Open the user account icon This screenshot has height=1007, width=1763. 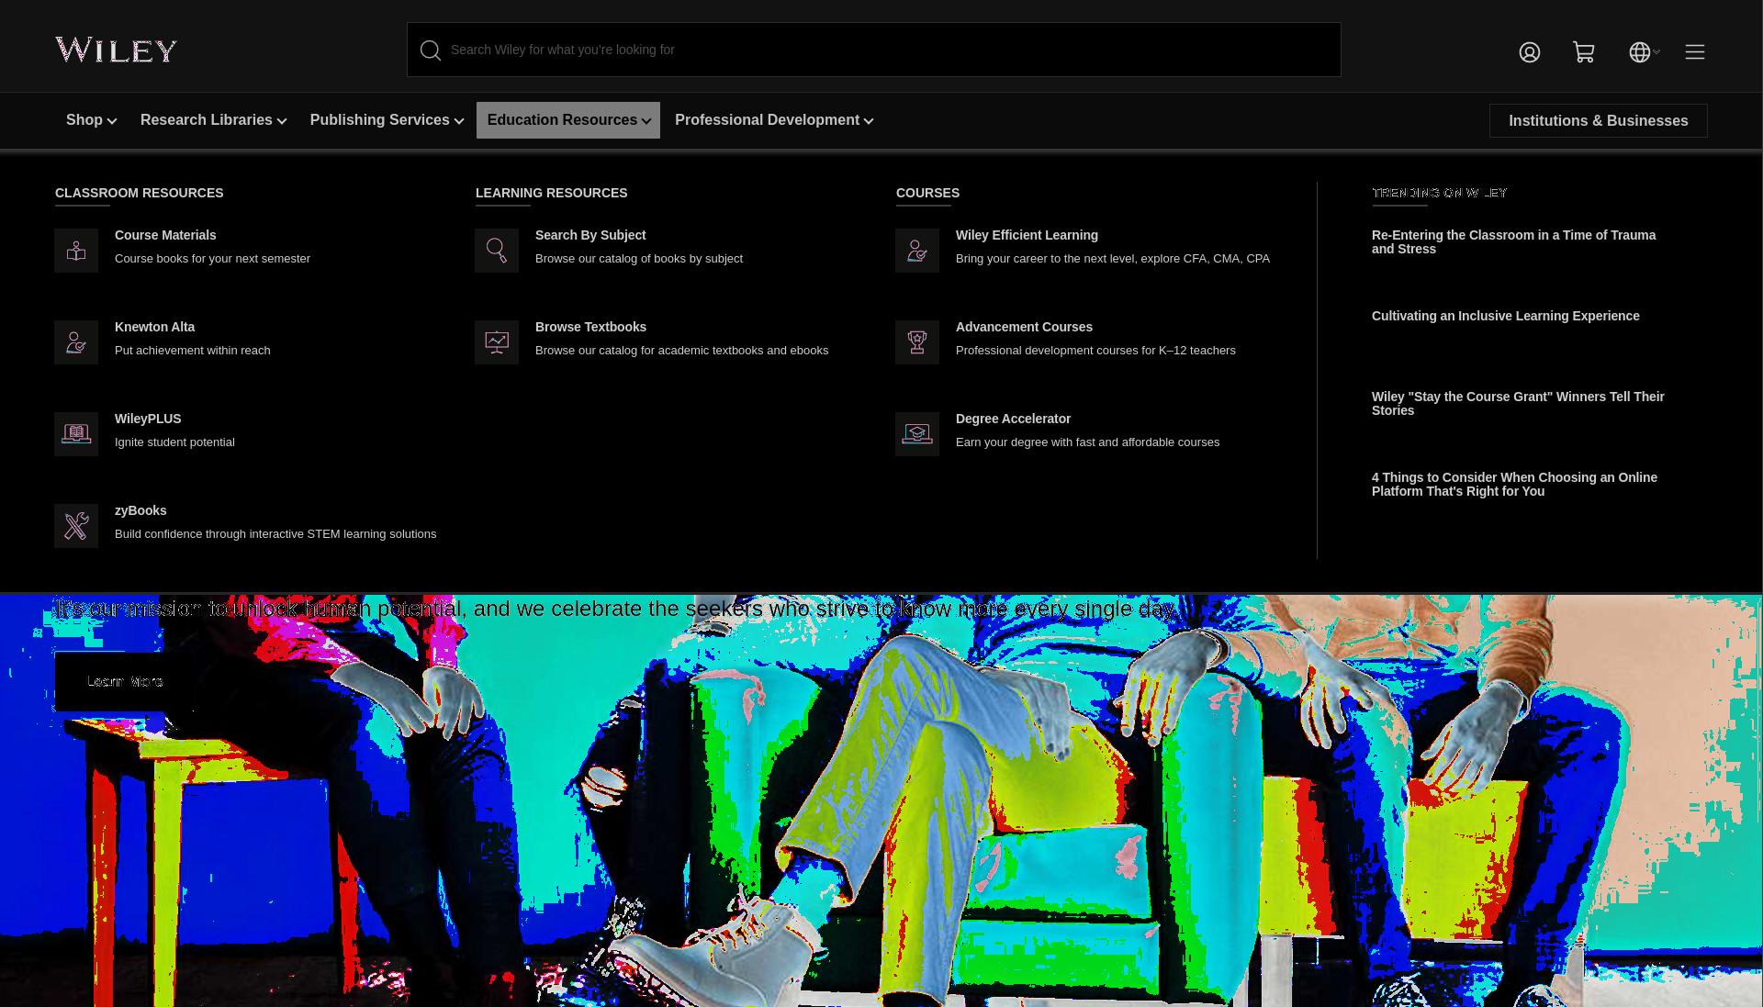(x=1529, y=52)
